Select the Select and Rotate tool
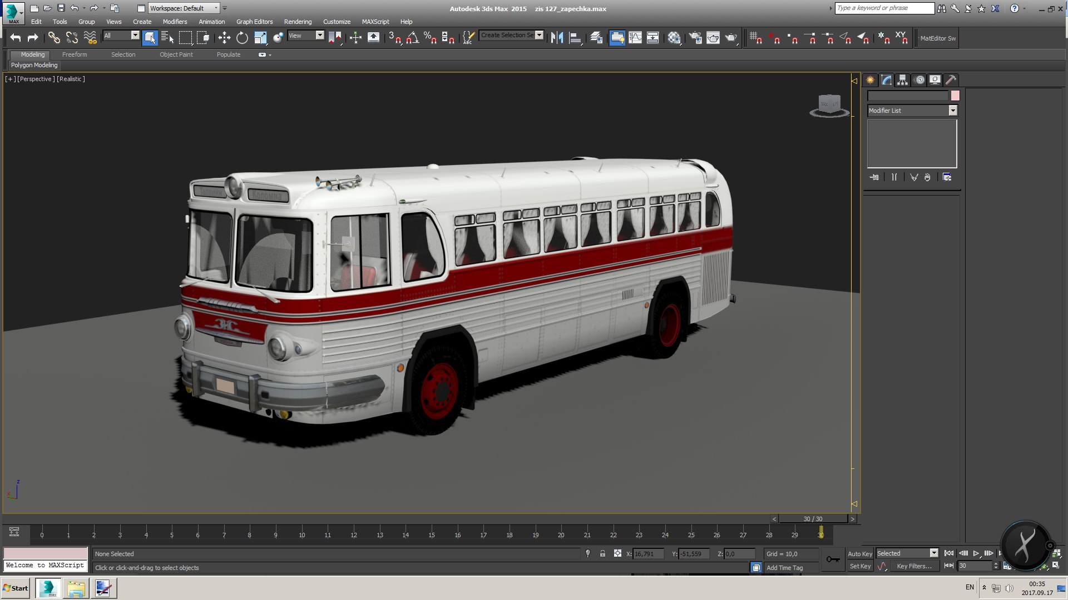 coord(242,38)
